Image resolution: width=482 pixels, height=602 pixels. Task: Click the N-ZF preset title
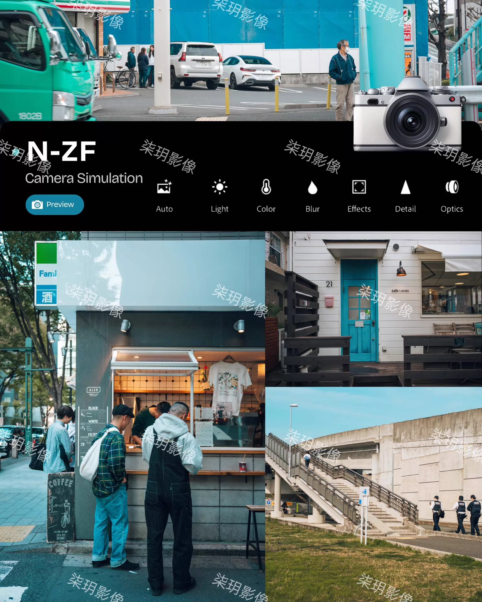coord(62,151)
